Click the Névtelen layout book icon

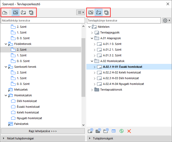(x=94, y=27)
